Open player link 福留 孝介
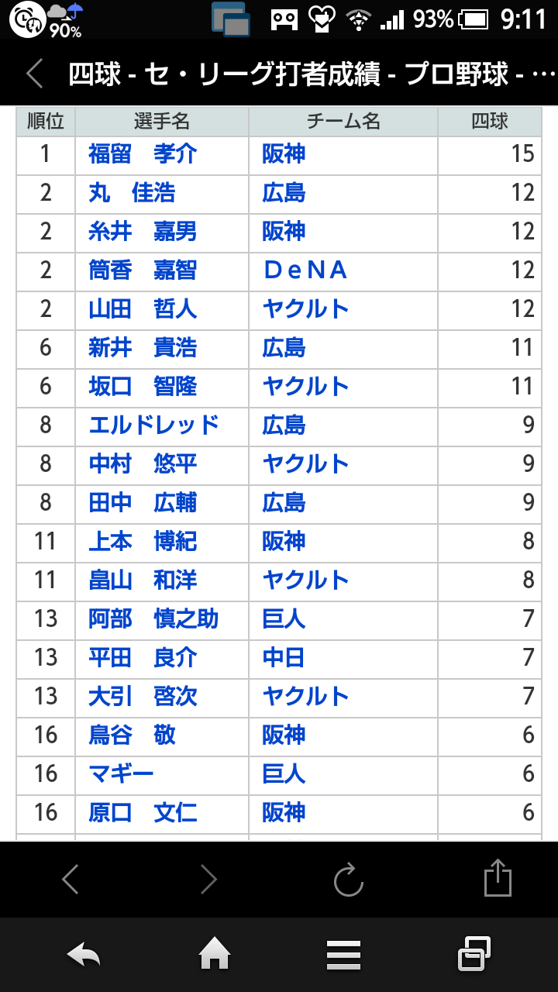This screenshot has height=992, width=558. [x=143, y=153]
